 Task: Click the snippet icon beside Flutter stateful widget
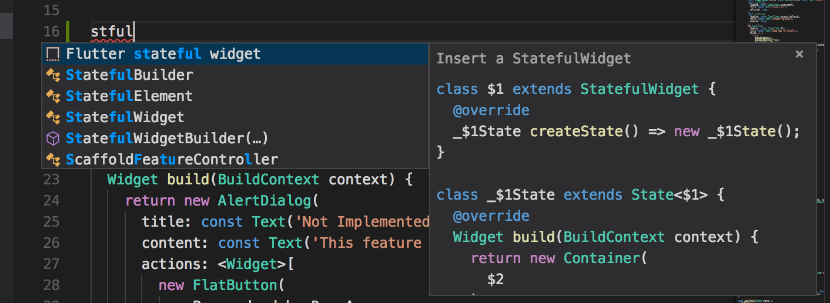pyautogui.click(x=53, y=54)
